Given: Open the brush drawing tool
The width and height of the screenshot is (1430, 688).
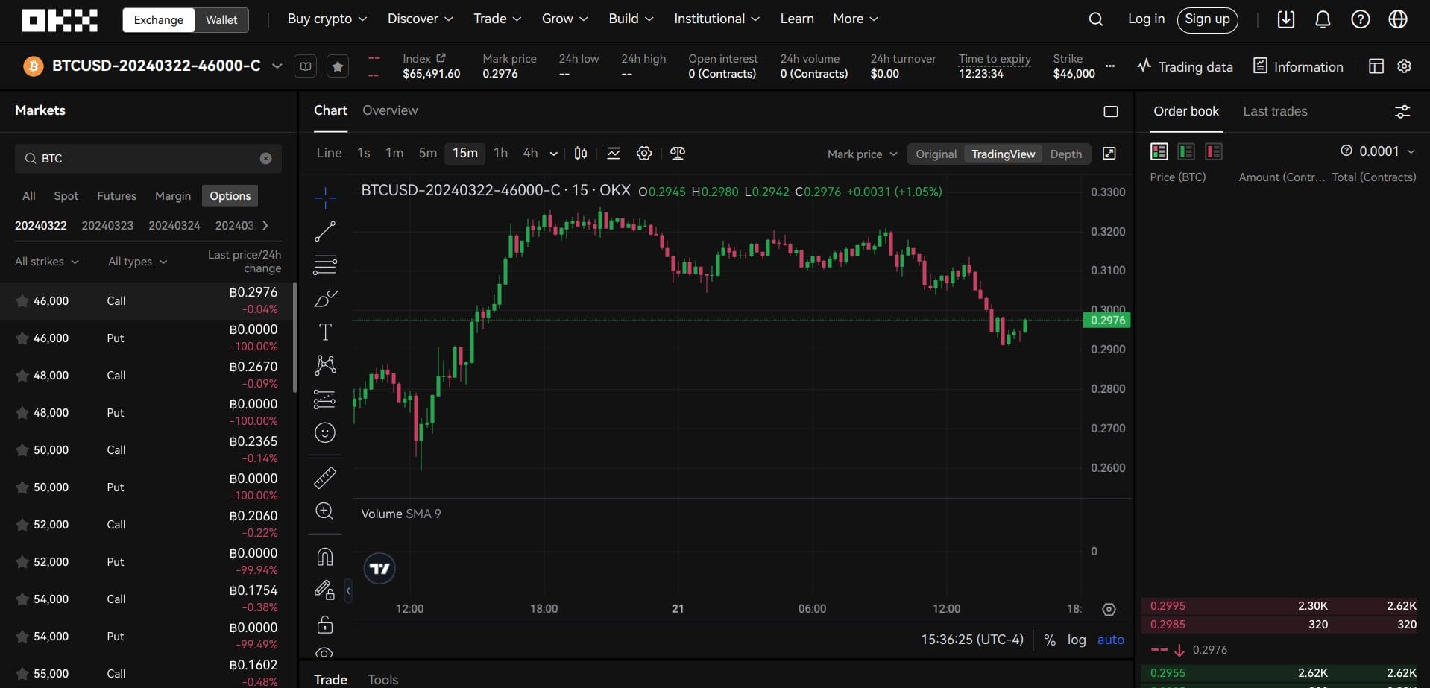Looking at the screenshot, I should click(324, 299).
